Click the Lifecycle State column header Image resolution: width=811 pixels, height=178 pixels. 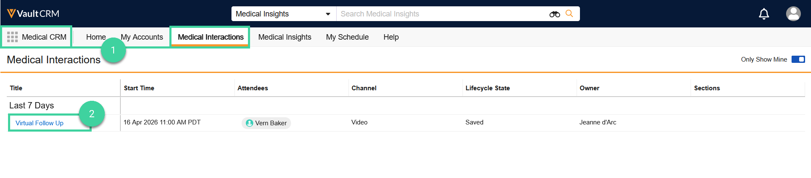pos(487,88)
